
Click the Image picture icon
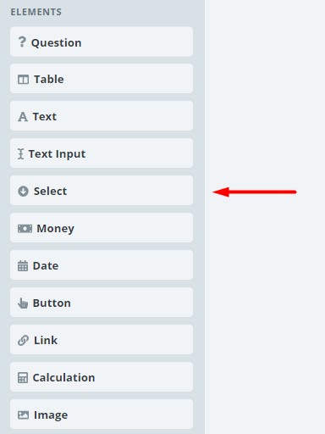(23, 415)
